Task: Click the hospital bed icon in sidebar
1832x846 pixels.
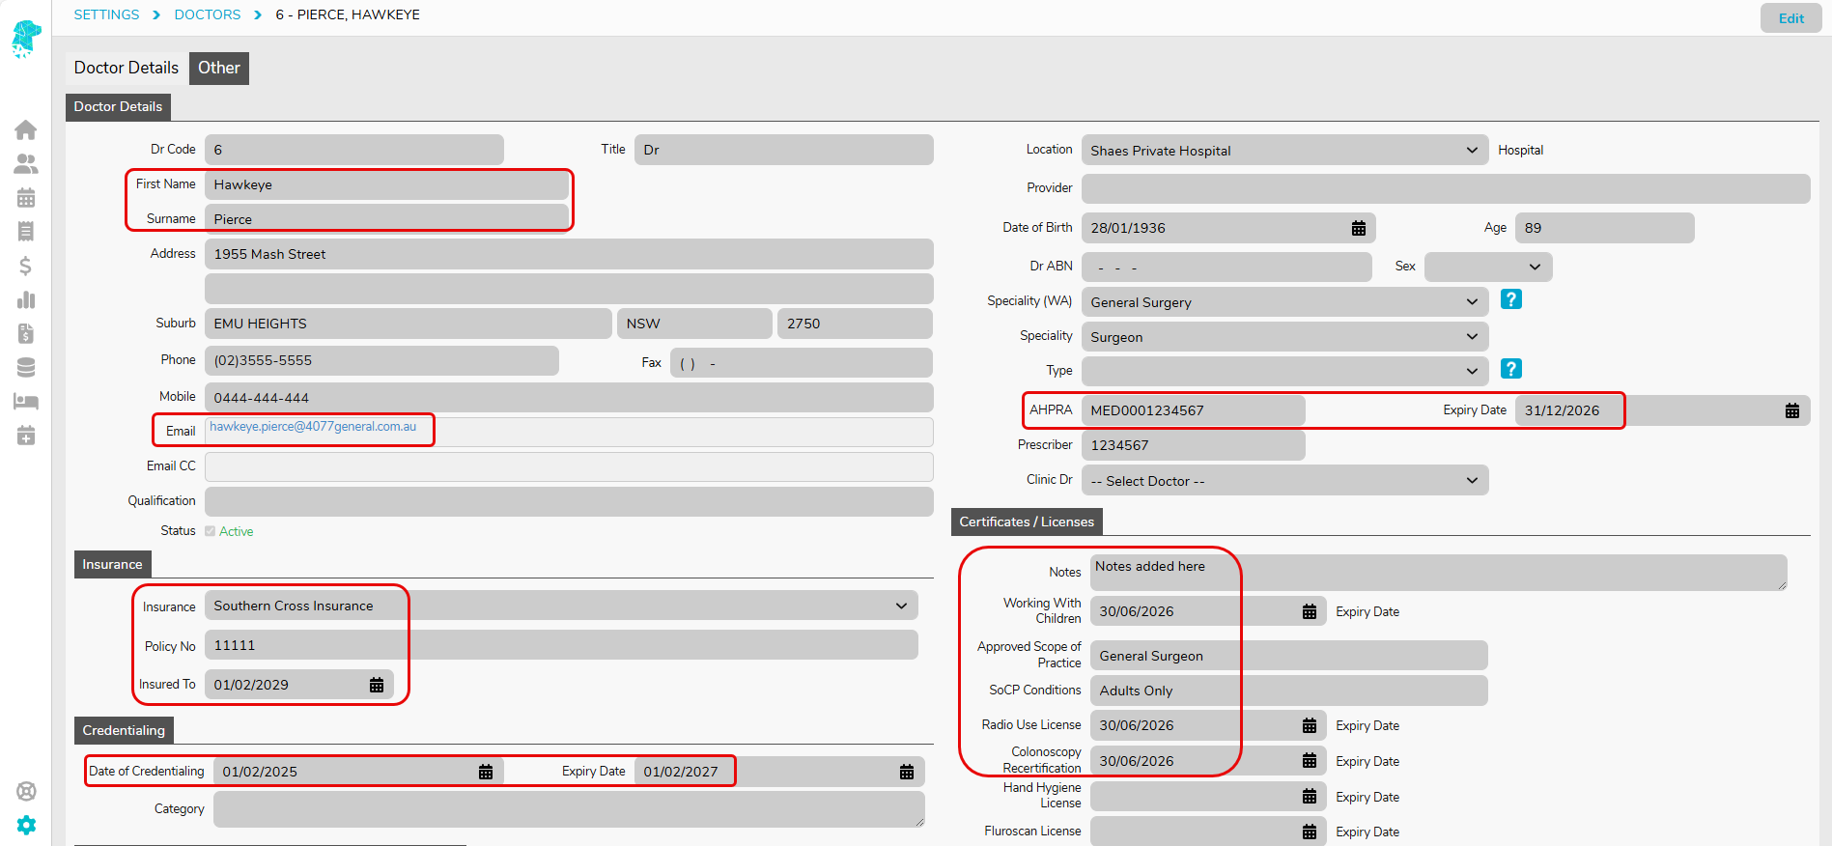Action: (26, 402)
